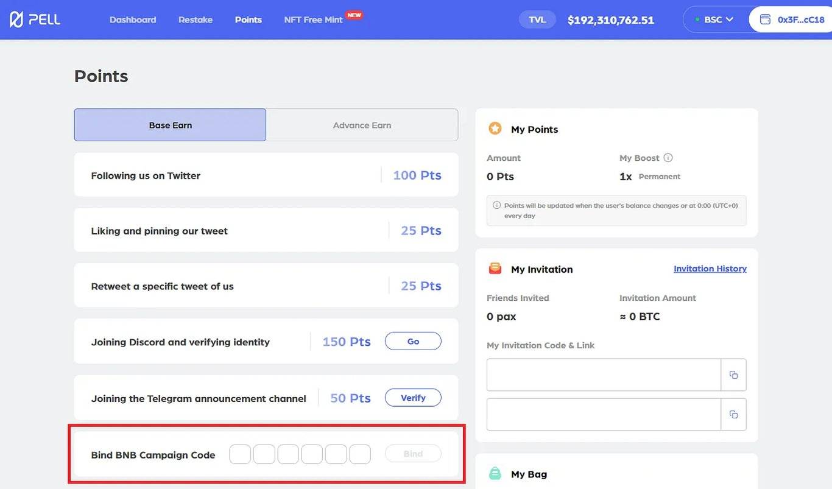Select the Base Earn tab
832x489 pixels.
tap(170, 125)
